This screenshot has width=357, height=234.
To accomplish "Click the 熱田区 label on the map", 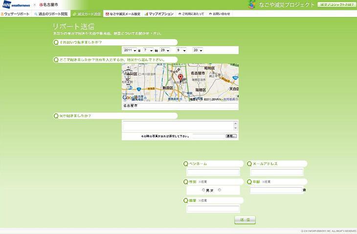I will [168, 88].
